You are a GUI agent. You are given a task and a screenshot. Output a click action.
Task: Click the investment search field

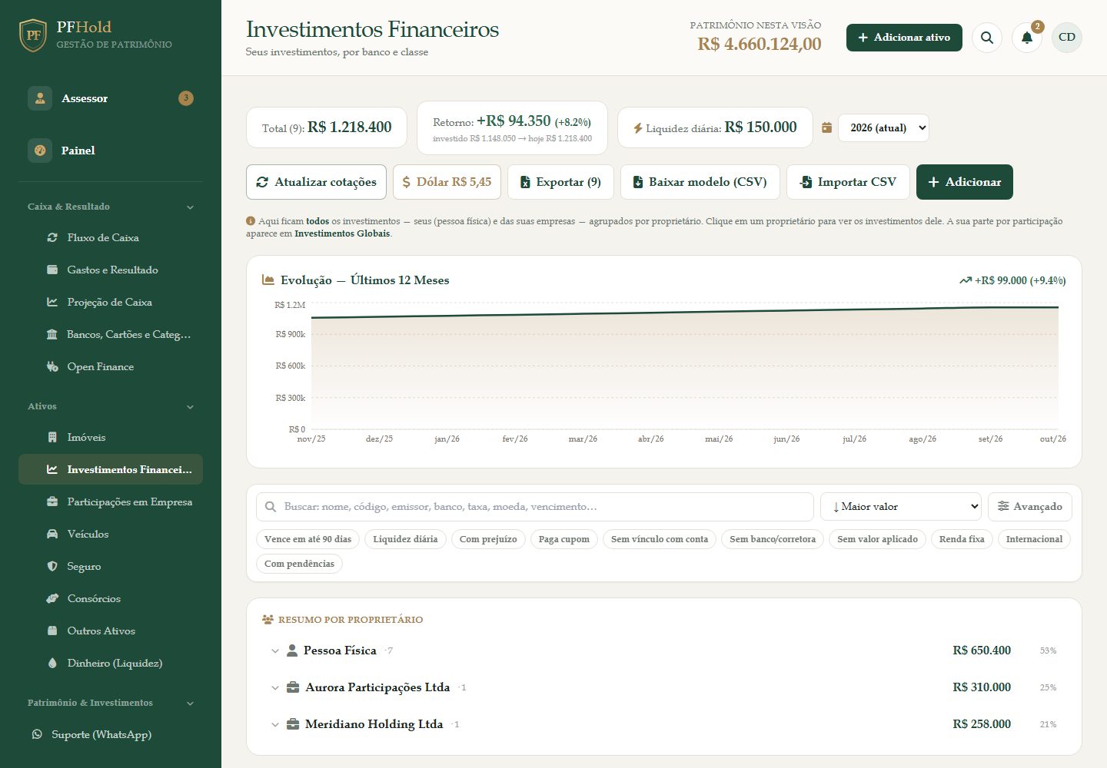tap(535, 507)
